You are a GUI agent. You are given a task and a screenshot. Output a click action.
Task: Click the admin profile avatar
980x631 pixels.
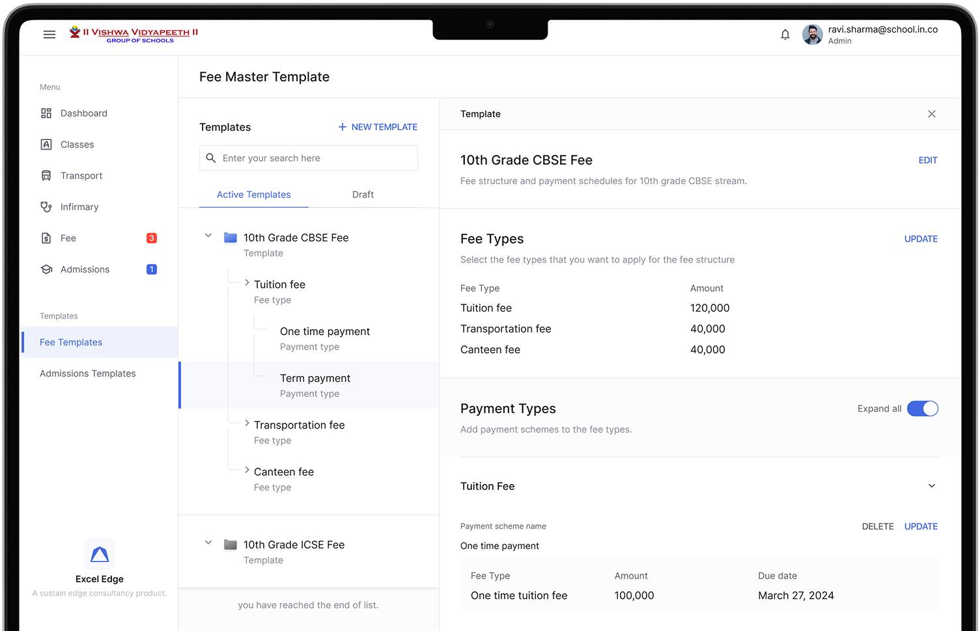coord(813,34)
